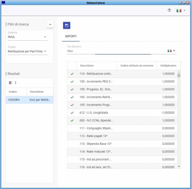Screen dimensions: 192x189
Task: Click the application icon in title bar
Action: 3,3
